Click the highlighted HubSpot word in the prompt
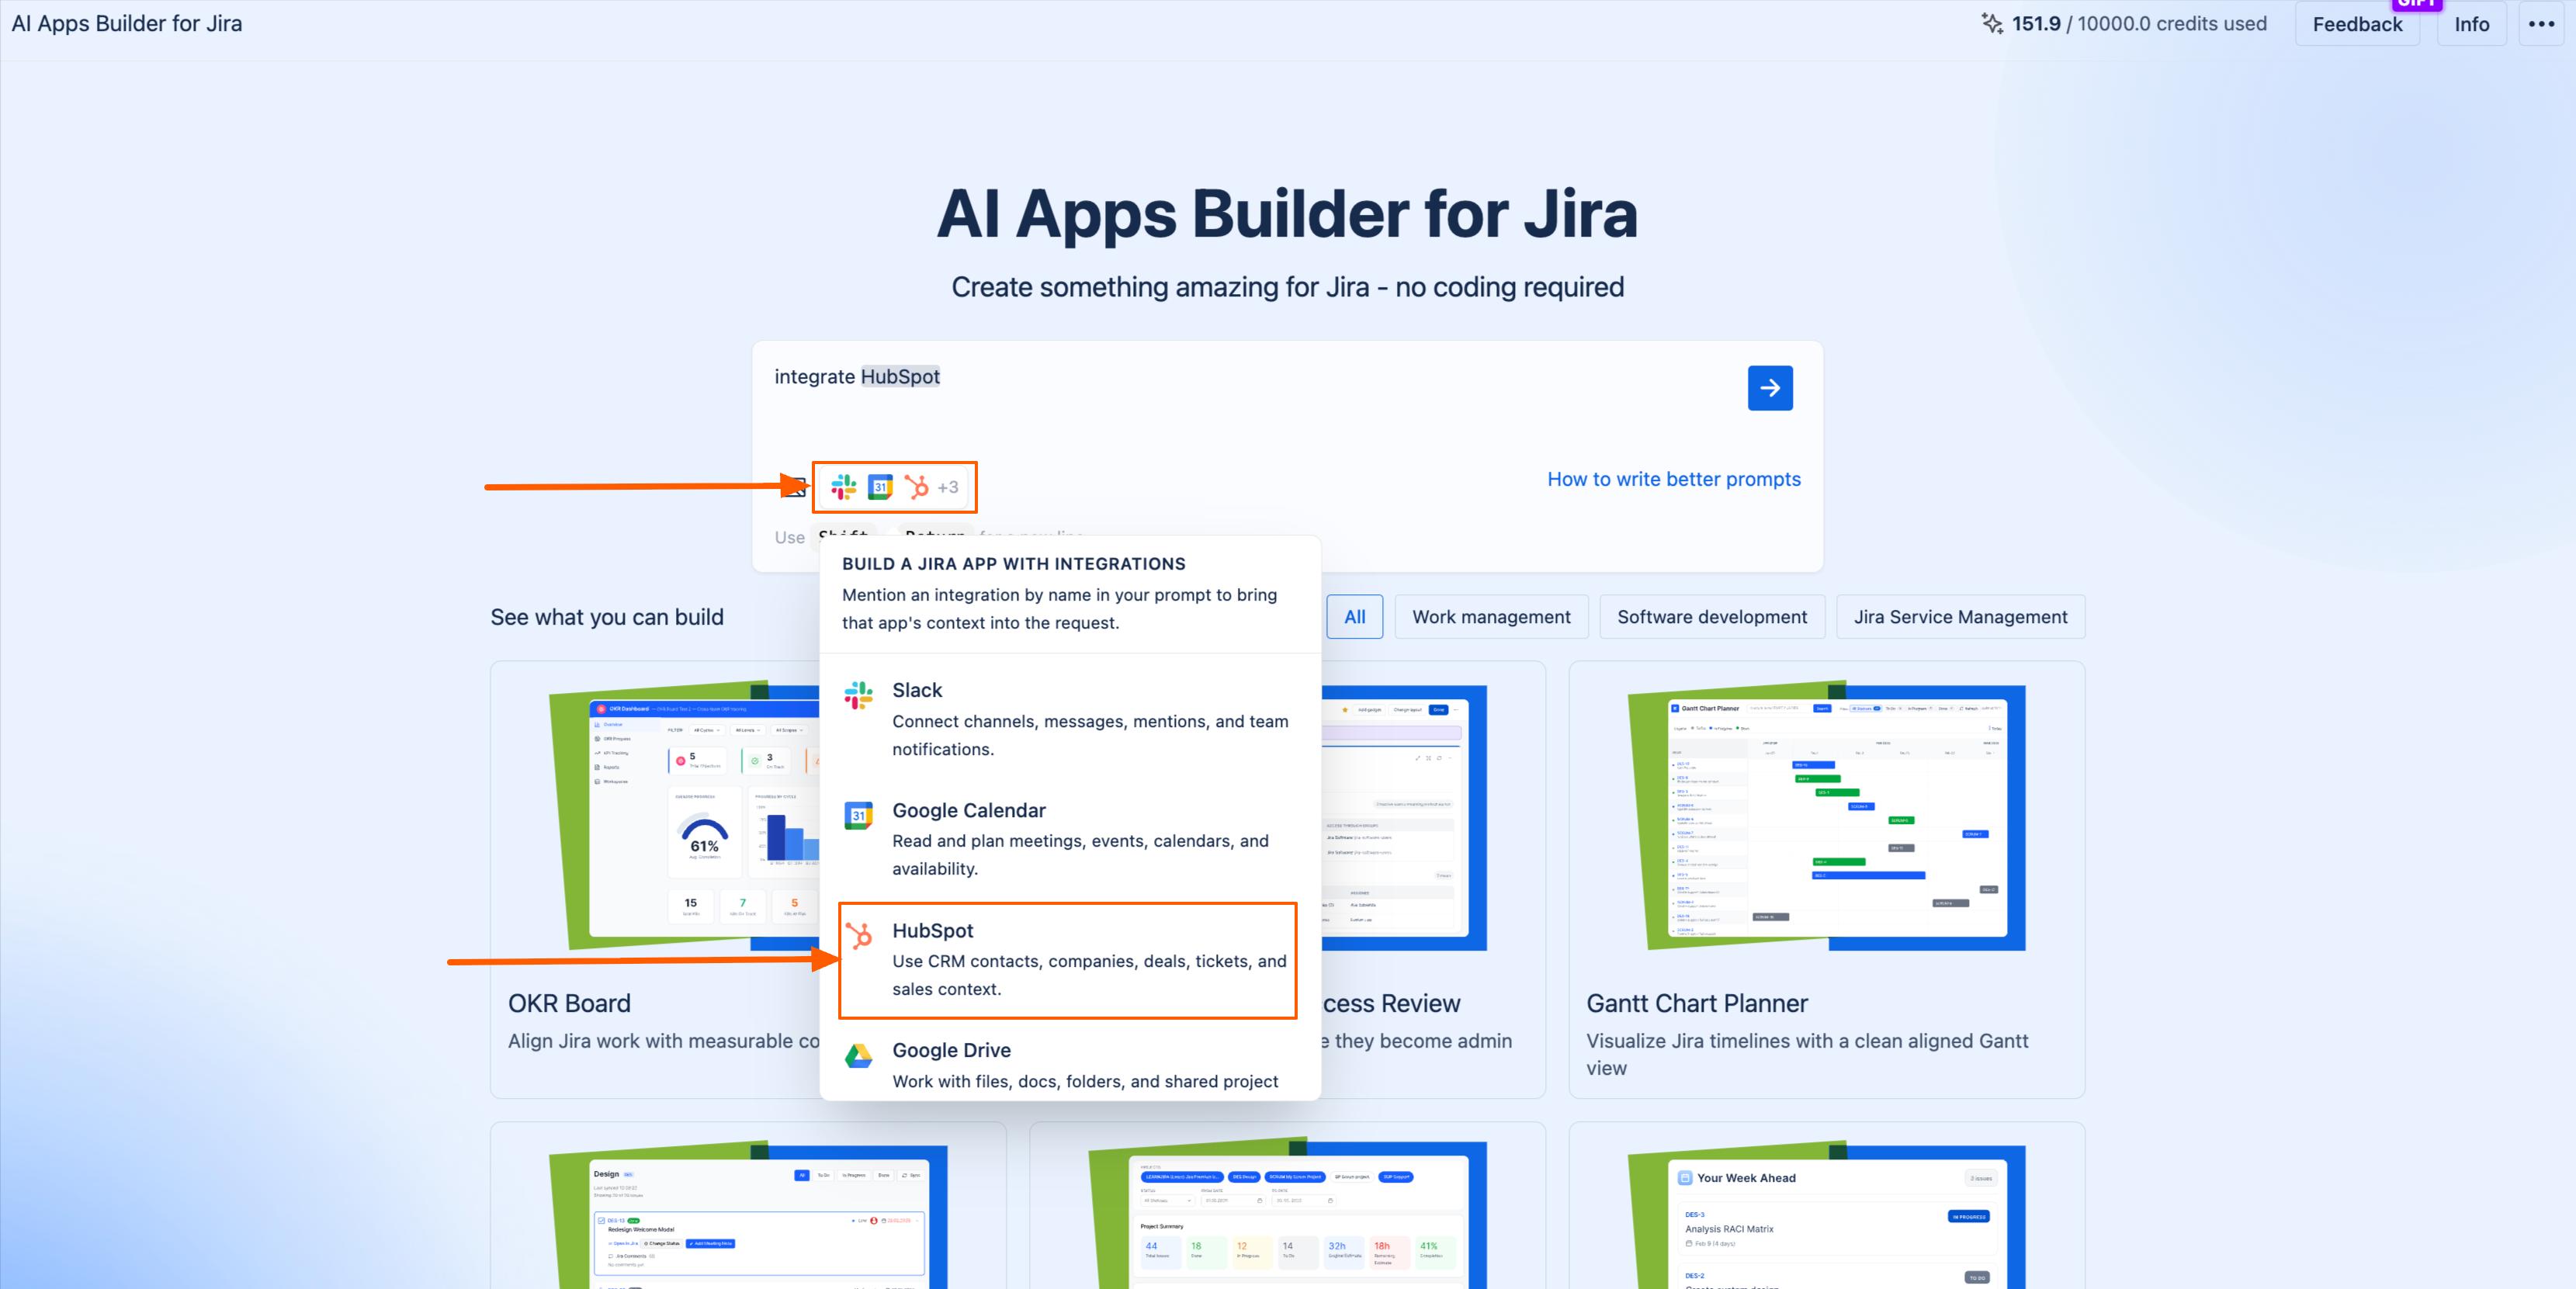Screen dimensions: 2576x1289 [x=900, y=376]
